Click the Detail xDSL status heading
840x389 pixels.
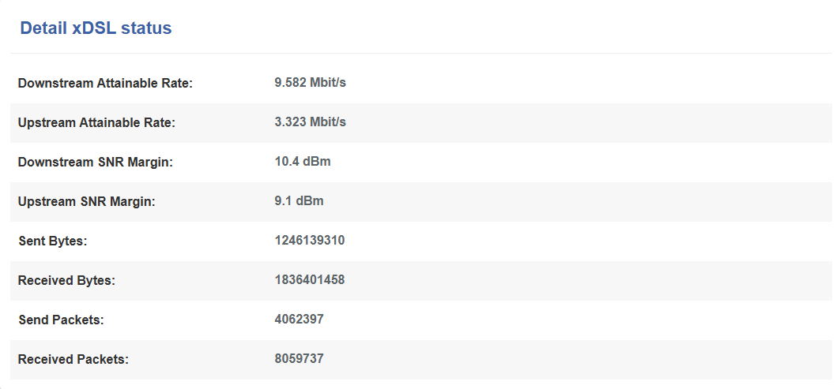(x=96, y=28)
